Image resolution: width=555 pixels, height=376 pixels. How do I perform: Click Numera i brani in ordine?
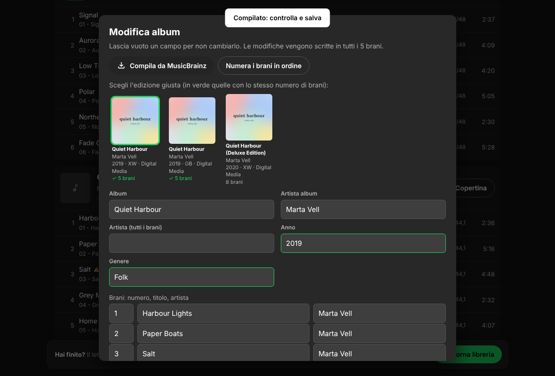point(263,66)
